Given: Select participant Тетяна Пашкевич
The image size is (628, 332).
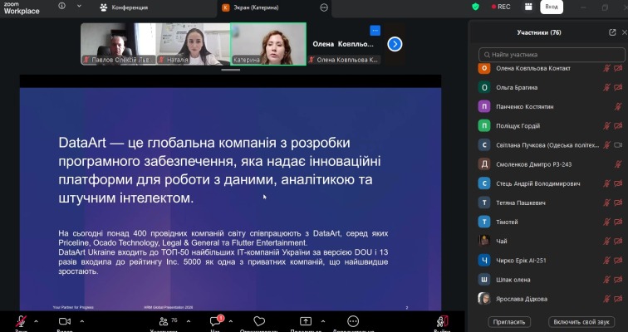Looking at the screenshot, I should click(x=549, y=203).
